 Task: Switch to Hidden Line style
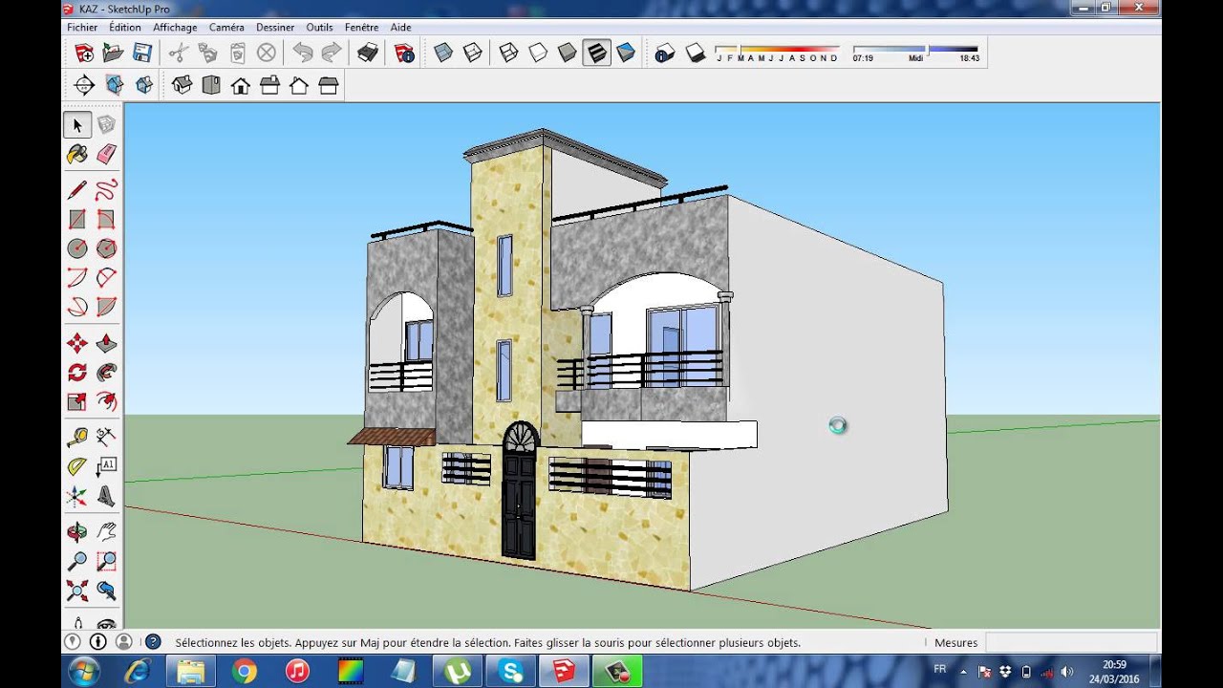(539, 54)
